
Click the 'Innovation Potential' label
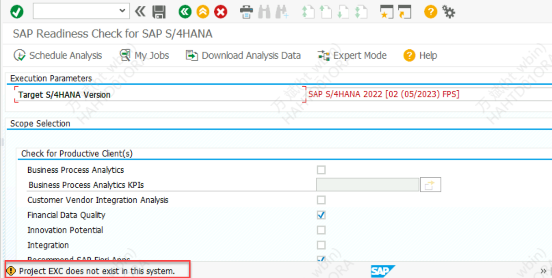point(65,230)
